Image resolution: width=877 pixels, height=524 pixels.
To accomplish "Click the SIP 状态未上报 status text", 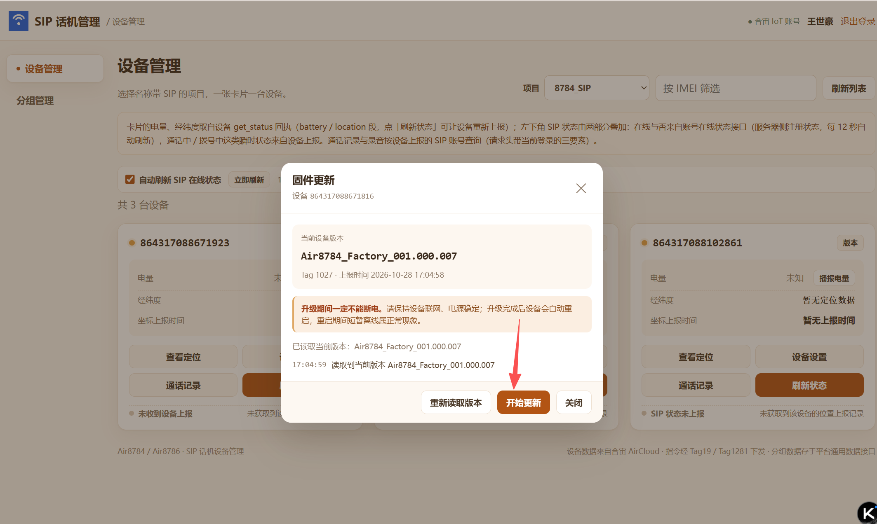I will (677, 414).
